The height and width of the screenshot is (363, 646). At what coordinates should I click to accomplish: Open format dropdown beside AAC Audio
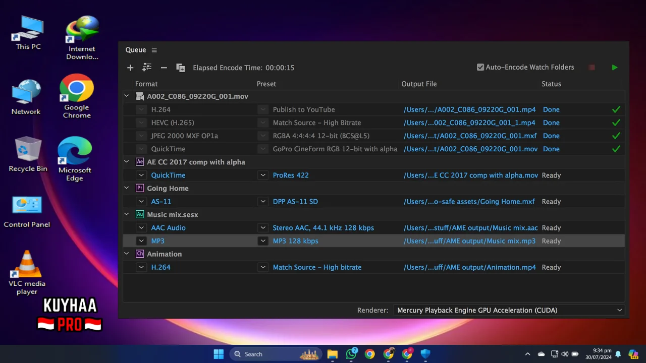pyautogui.click(x=141, y=228)
